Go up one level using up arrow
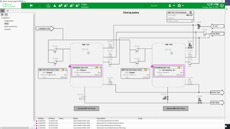The image size is (230, 129). (x=42, y=6)
